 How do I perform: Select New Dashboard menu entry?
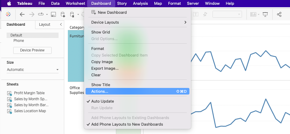[x=112, y=12]
